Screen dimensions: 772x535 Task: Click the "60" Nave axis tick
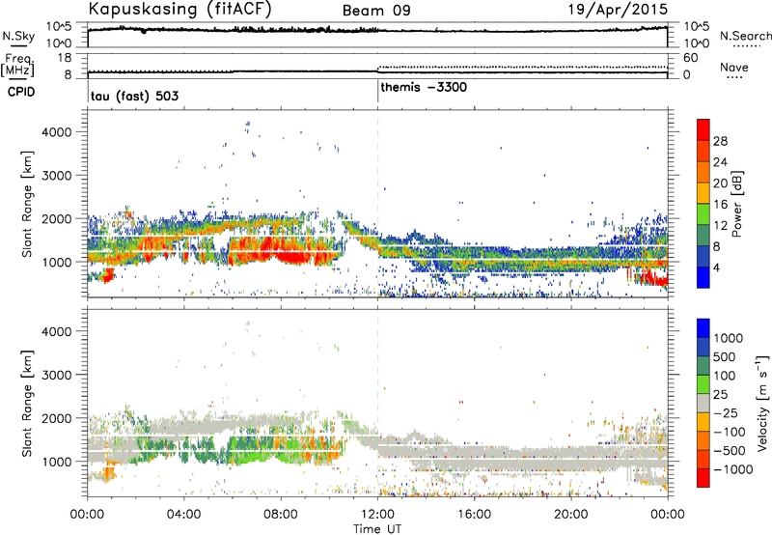click(690, 58)
